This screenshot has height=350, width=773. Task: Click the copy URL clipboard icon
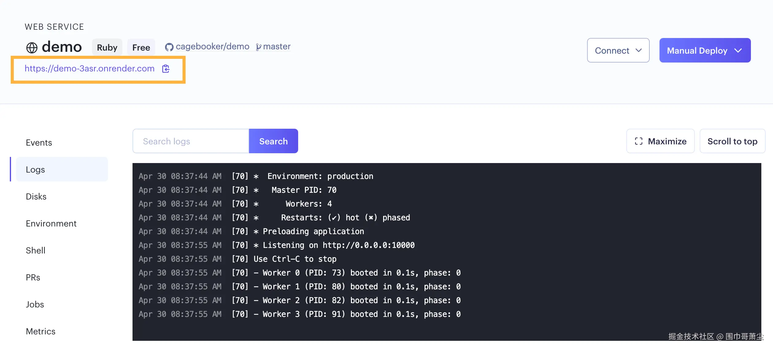click(x=166, y=69)
